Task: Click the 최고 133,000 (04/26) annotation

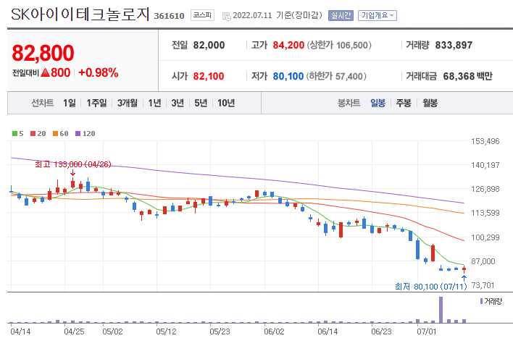Action: point(73,164)
